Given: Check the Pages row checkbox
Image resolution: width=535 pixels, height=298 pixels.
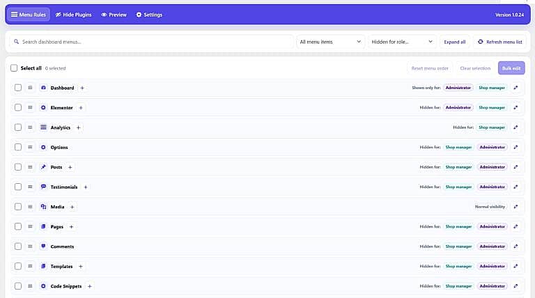Looking at the screenshot, I should (18, 226).
